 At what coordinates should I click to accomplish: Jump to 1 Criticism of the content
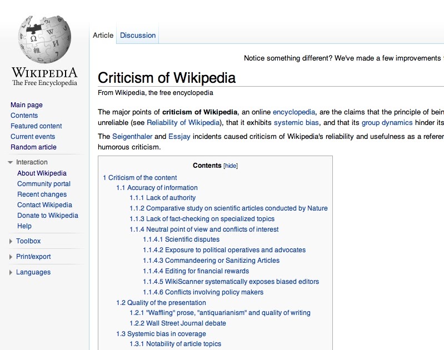tap(140, 178)
